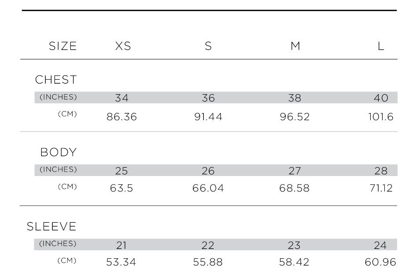Screen dimensions: 419x279
Task: Click chest inches value 34
Action: point(122,98)
